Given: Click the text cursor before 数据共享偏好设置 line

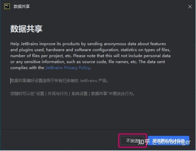Looking at the screenshot, I should [10, 81].
